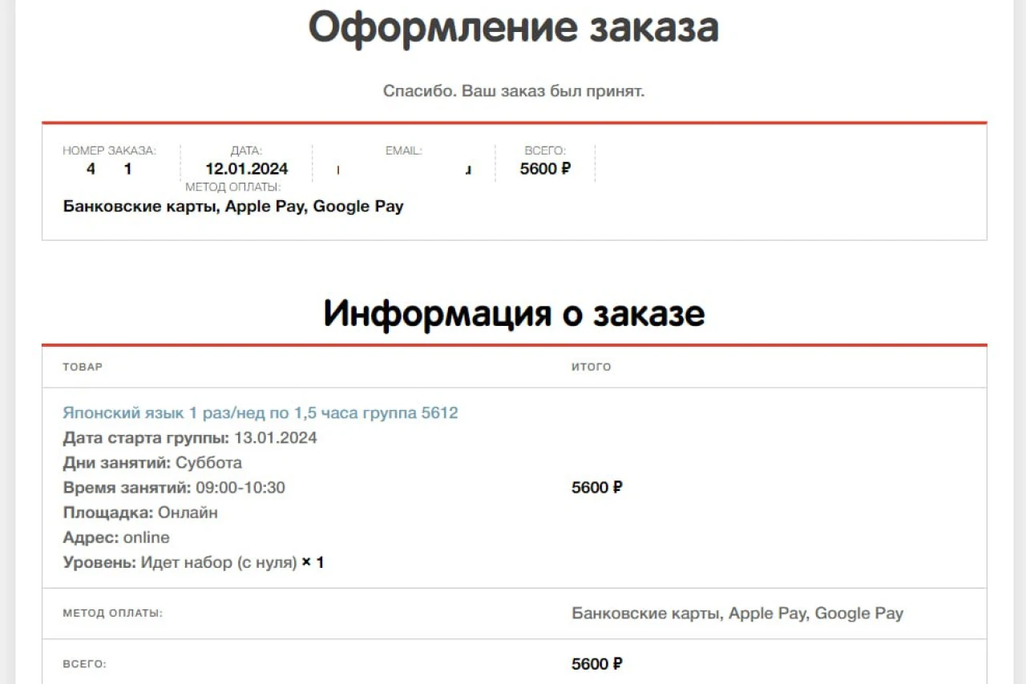The image size is (1026, 684).
Task: Select bold payment method text under МЕТОД ОПЛАТЫ in summary box
Action: (x=233, y=207)
